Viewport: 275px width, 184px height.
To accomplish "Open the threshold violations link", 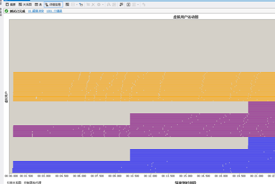I will click(36, 11).
